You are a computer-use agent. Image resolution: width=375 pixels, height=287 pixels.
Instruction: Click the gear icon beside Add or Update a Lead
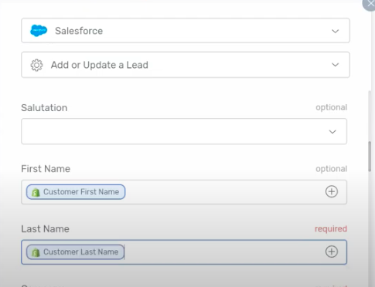click(x=36, y=65)
